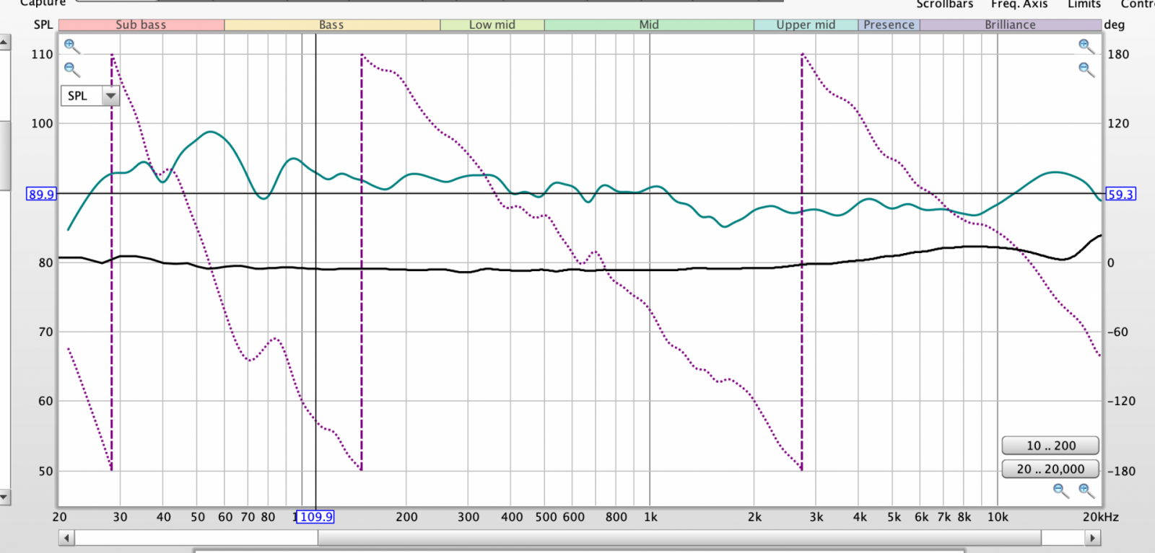Click the 89.9 SPL cursor value box

[x=41, y=194]
